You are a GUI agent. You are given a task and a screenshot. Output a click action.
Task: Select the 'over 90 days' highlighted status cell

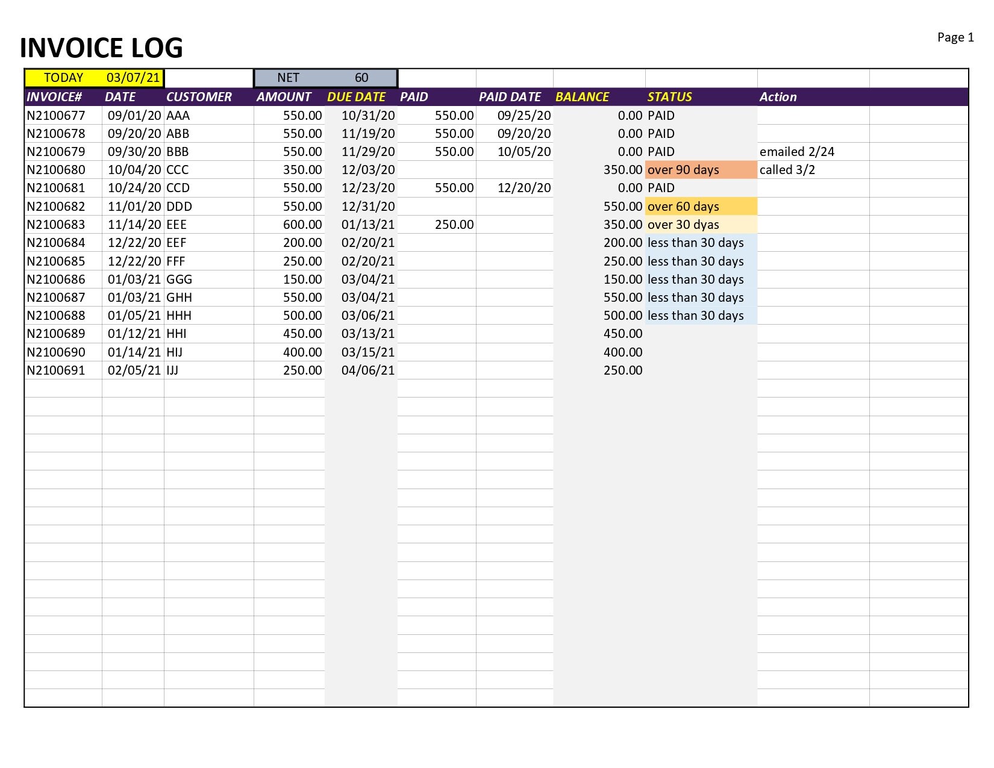(x=683, y=170)
